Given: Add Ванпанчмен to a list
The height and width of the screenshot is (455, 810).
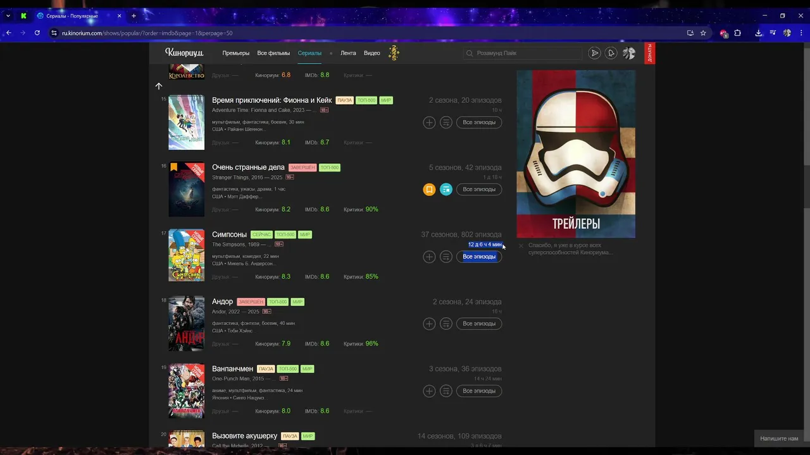Looking at the screenshot, I should (x=446, y=391).
